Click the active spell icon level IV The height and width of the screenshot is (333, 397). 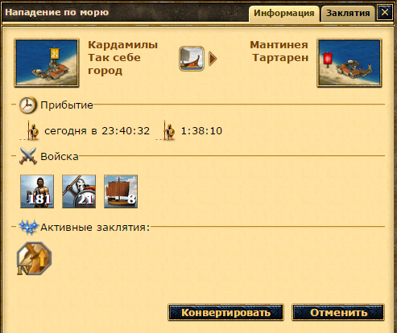click(x=34, y=258)
